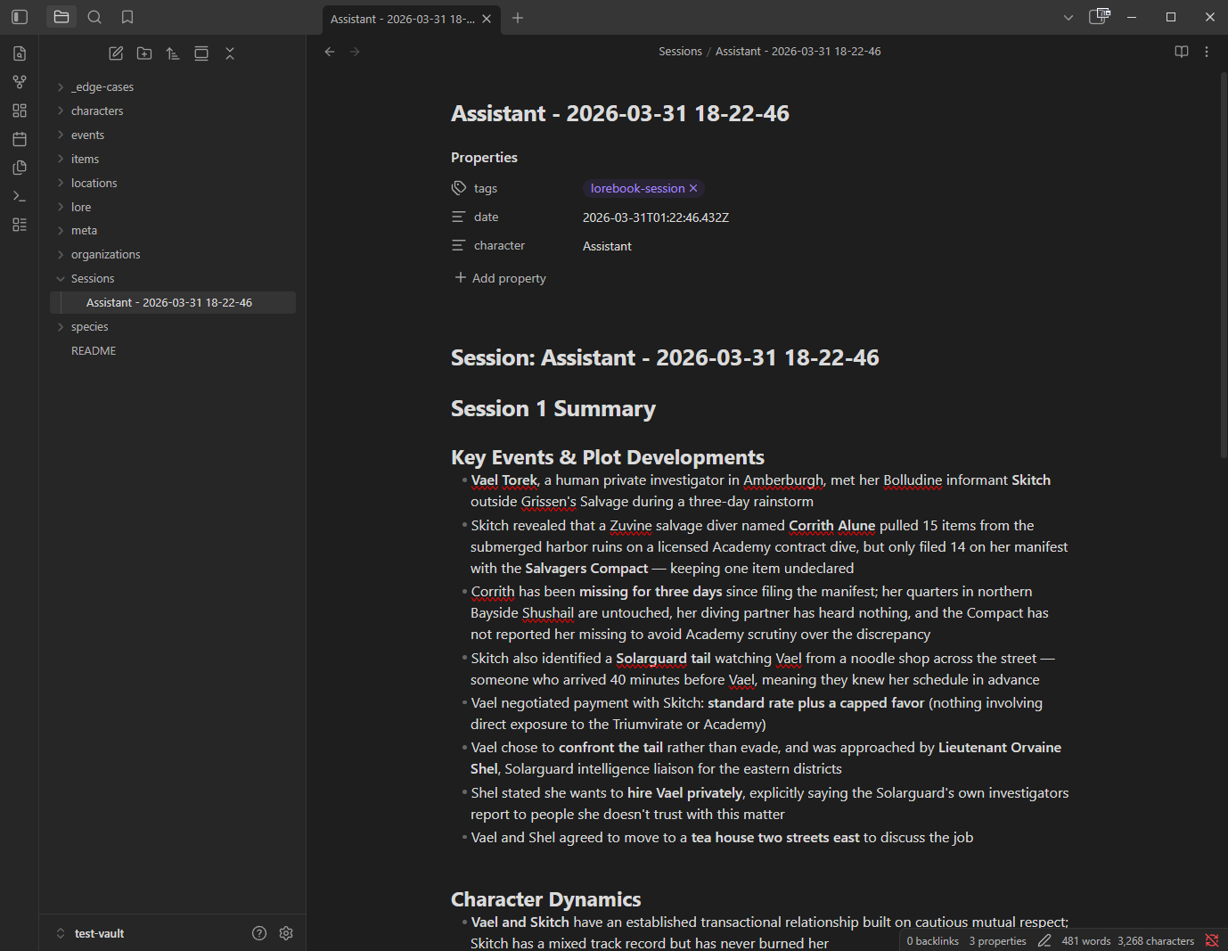Open the tab list dropdown arrow
This screenshot has height=951, width=1228.
[x=1068, y=17]
